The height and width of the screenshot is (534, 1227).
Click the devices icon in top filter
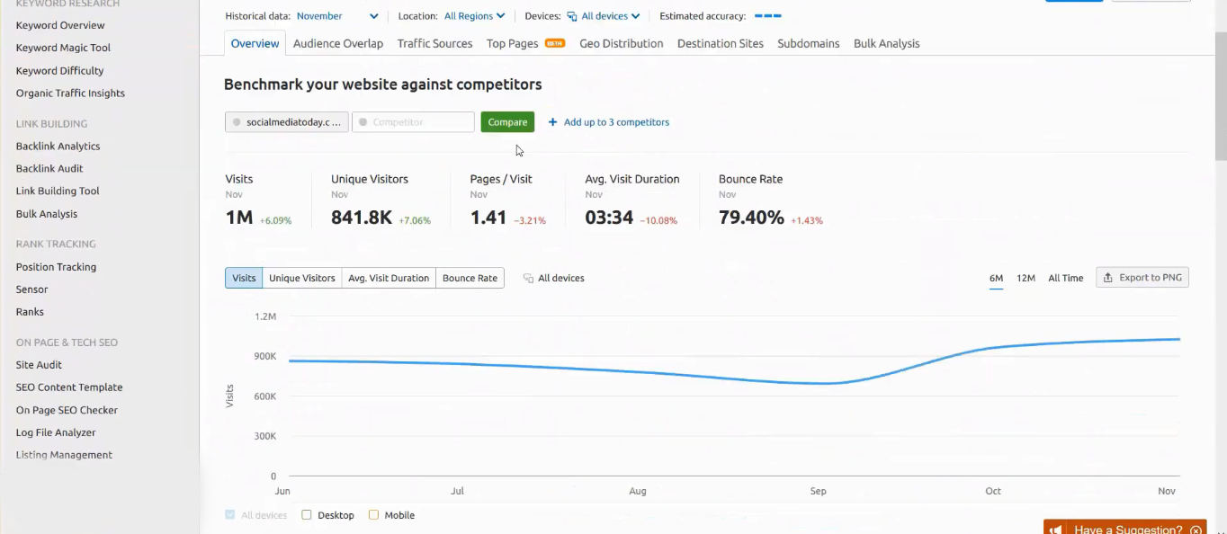click(x=572, y=16)
